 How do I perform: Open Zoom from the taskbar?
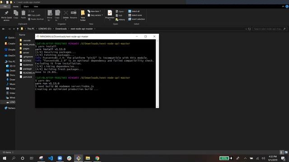pyautogui.click(x=60, y=158)
